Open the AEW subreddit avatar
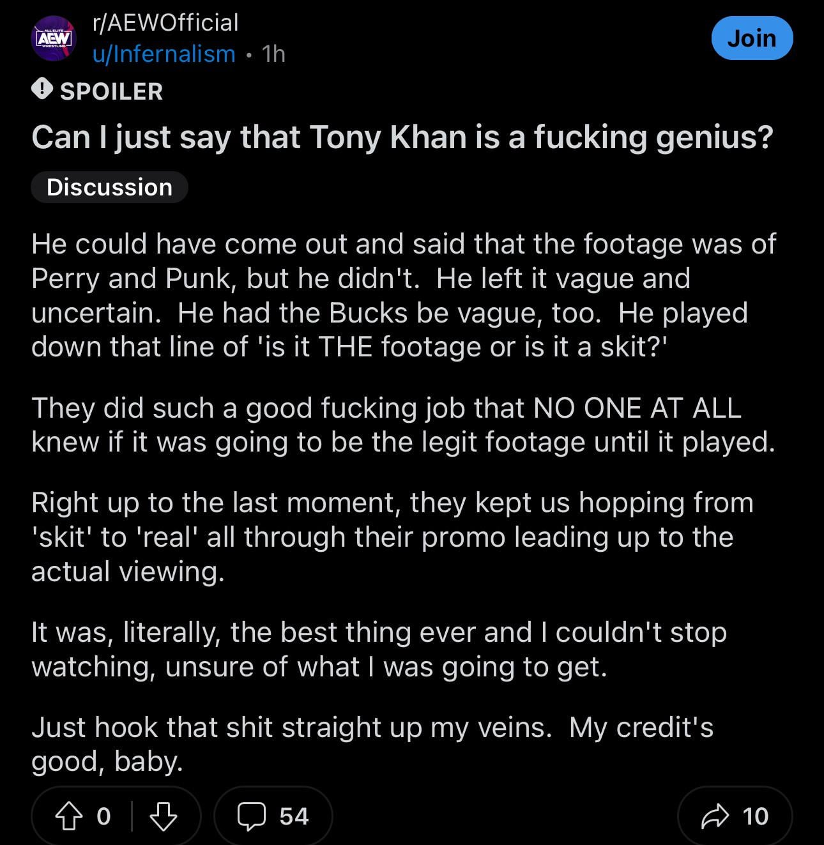The image size is (824, 845). [54, 38]
